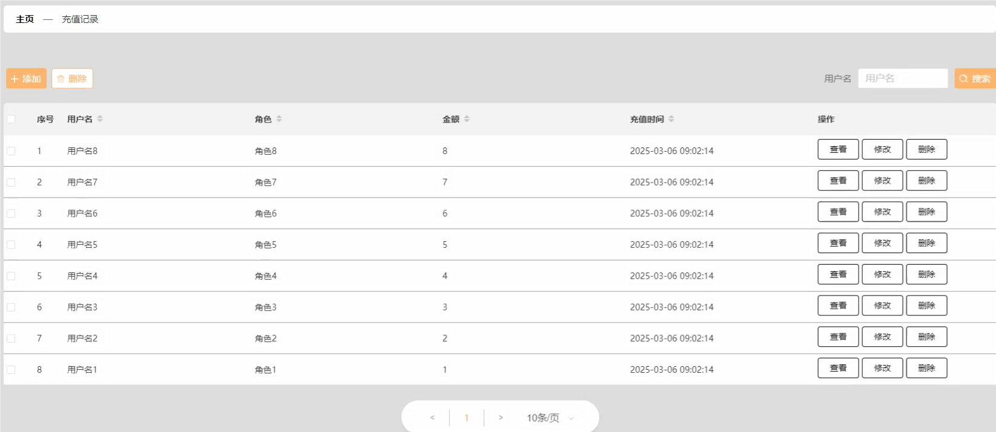
Task: Check the row checkbox for 用户名5
Action: coord(11,245)
